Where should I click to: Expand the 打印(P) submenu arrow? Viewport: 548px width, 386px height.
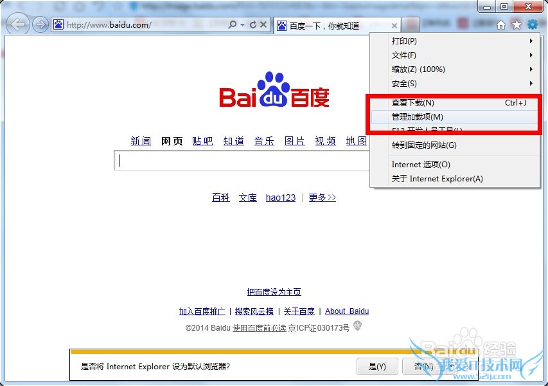tap(531, 41)
